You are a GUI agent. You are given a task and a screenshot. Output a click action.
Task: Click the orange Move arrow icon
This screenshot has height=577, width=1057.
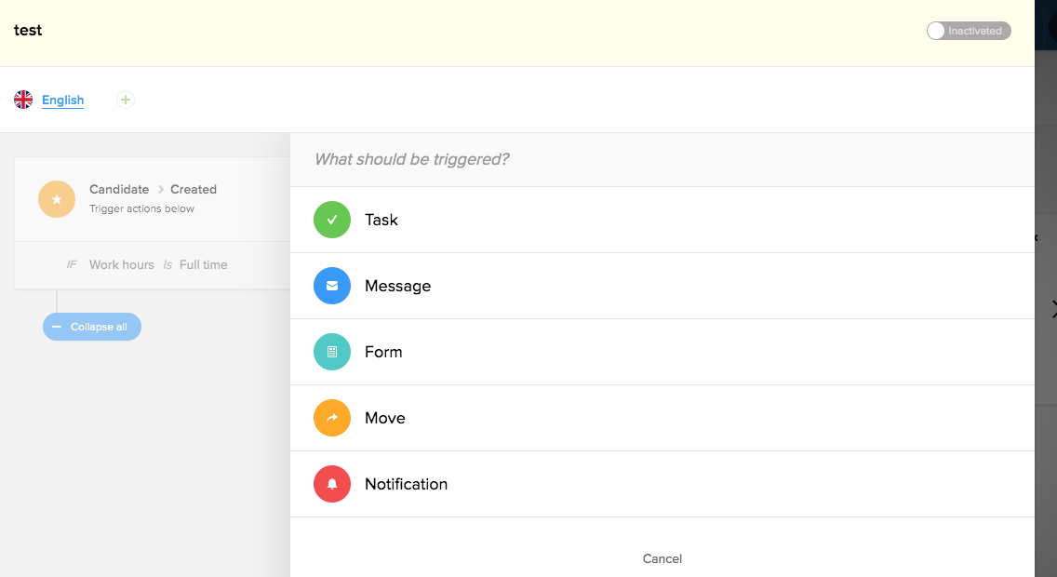(x=332, y=418)
